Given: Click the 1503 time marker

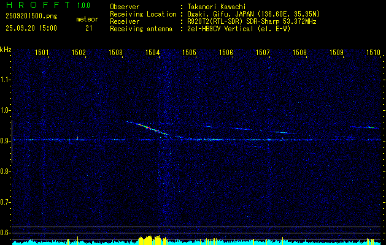Looking at the screenshot, I should click(115, 52).
